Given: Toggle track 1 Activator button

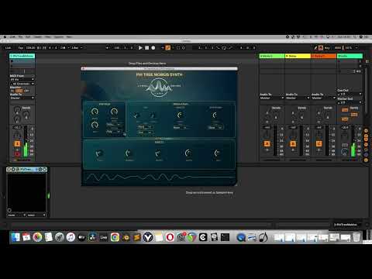Looking at the screenshot, I should coord(17,143).
